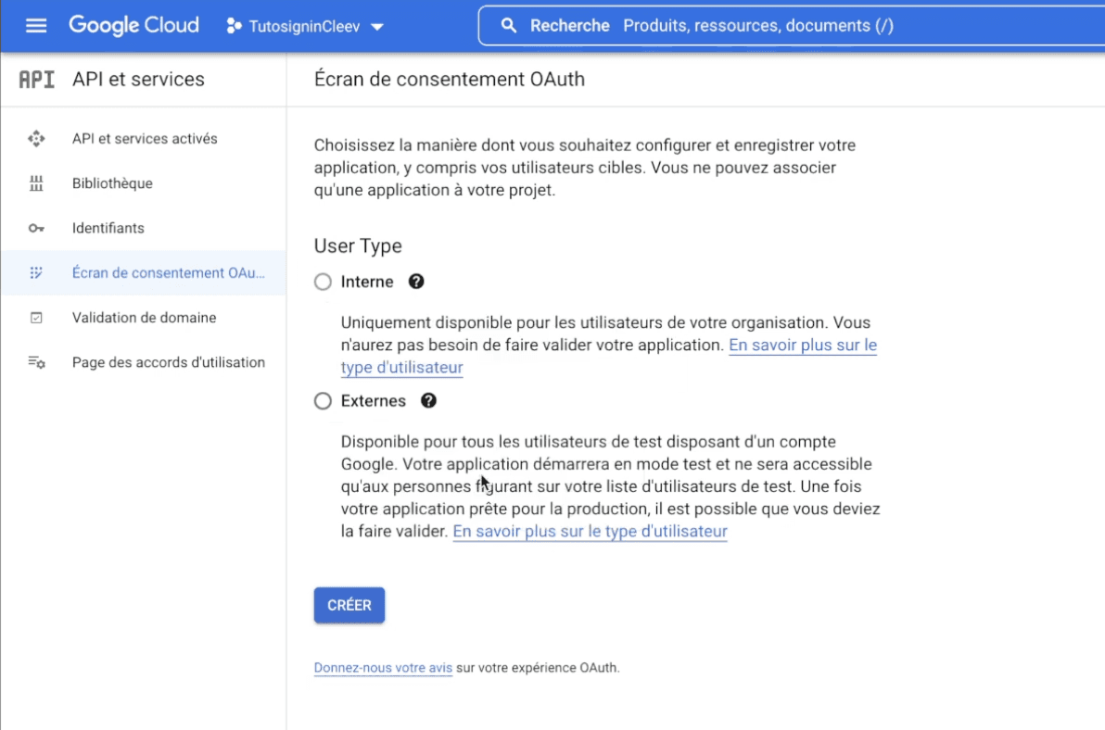Click the CRÉER button

(349, 604)
